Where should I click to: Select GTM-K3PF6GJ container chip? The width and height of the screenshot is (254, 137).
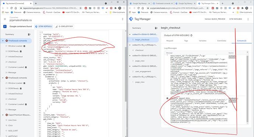44,27
